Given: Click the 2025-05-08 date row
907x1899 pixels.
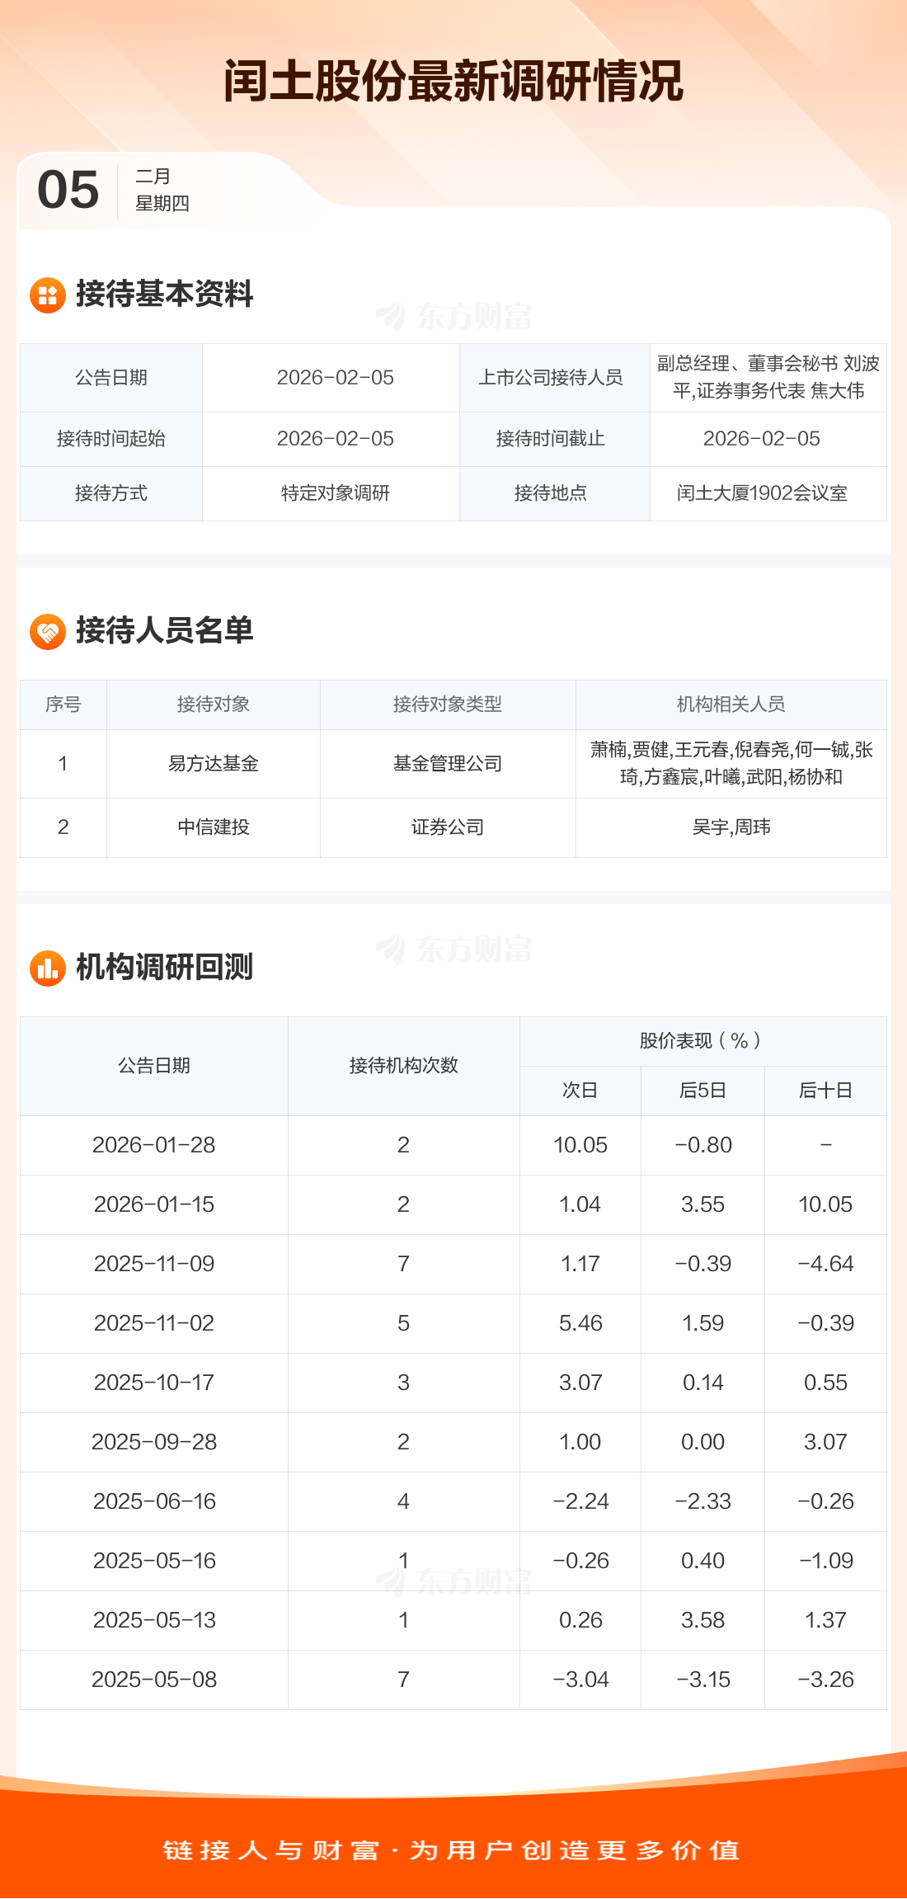Looking at the screenshot, I should 453,1680.
